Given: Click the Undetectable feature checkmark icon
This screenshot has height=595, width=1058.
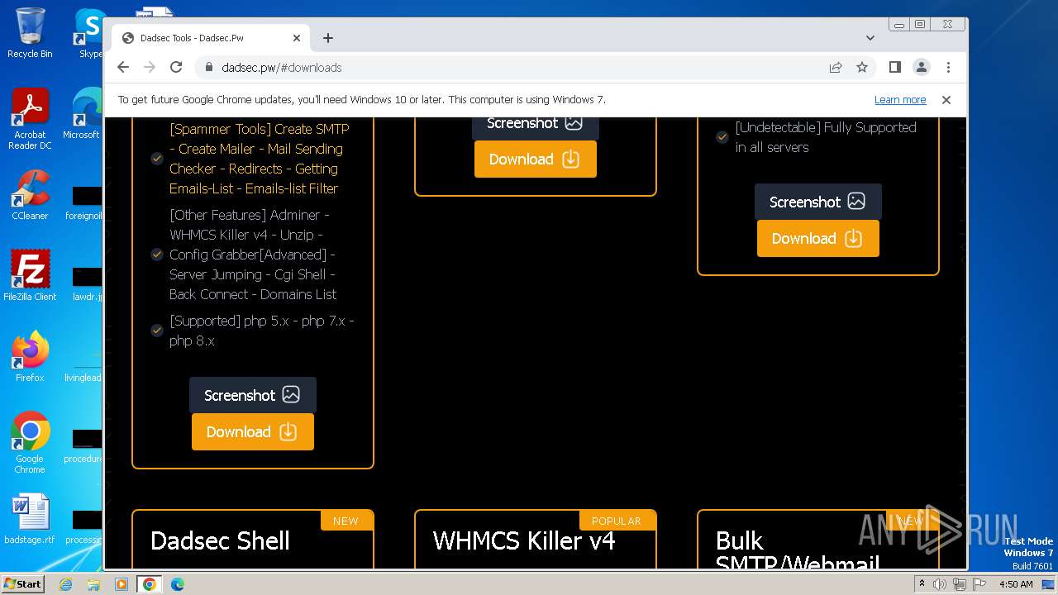Looking at the screenshot, I should 722,137.
